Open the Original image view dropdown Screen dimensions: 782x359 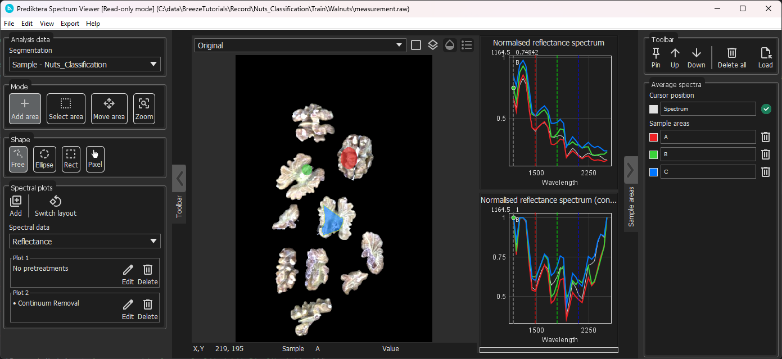coord(300,46)
